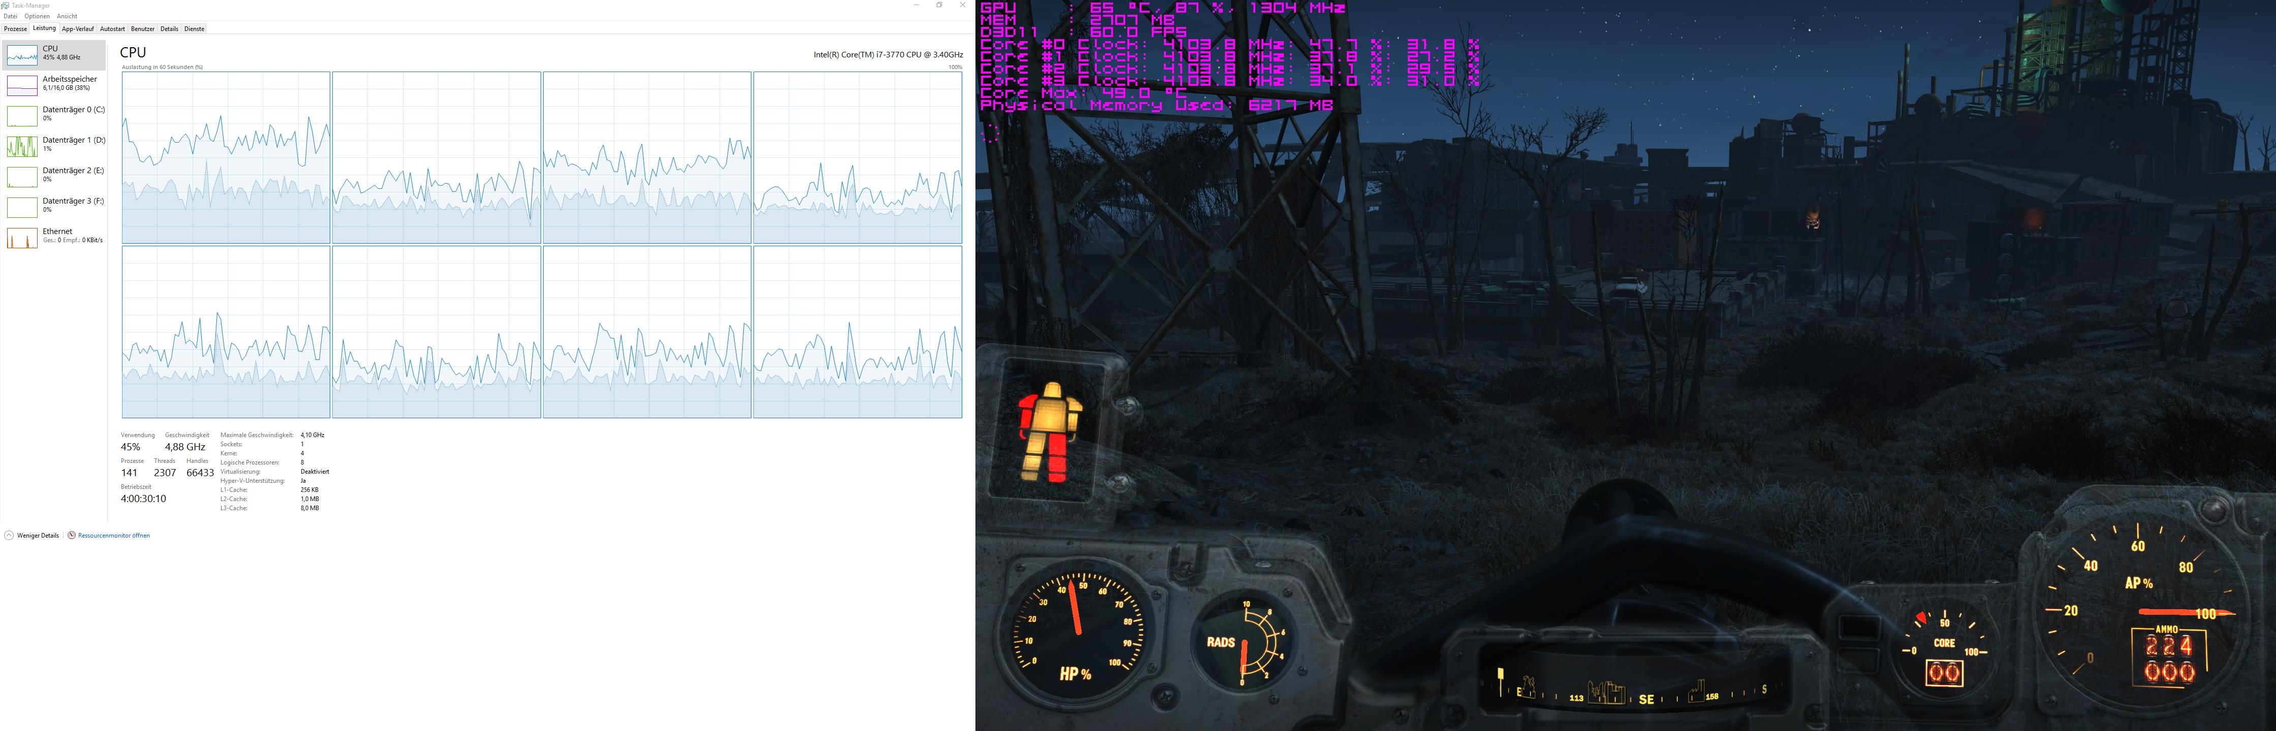Switch to the App-Verlauf tab
This screenshot has width=2276, height=731.
[78, 29]
